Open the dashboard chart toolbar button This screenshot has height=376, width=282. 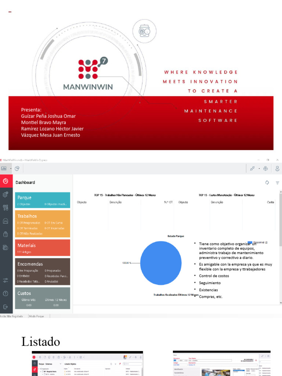[x=4, y=168]
